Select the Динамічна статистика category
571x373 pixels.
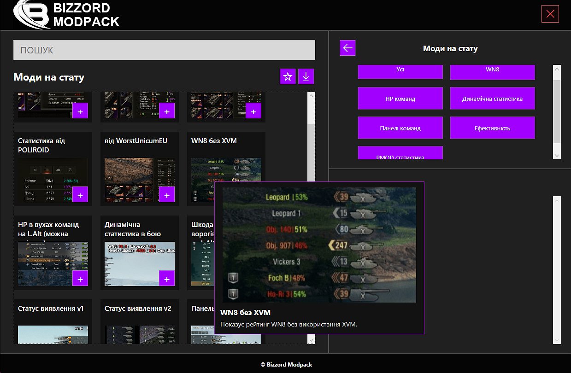click(x=492, y=99)
